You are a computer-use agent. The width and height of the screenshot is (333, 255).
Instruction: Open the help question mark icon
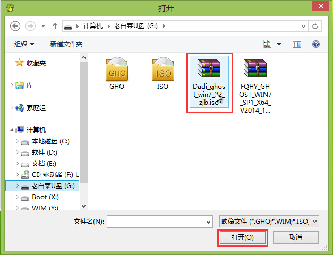[316, 44]
